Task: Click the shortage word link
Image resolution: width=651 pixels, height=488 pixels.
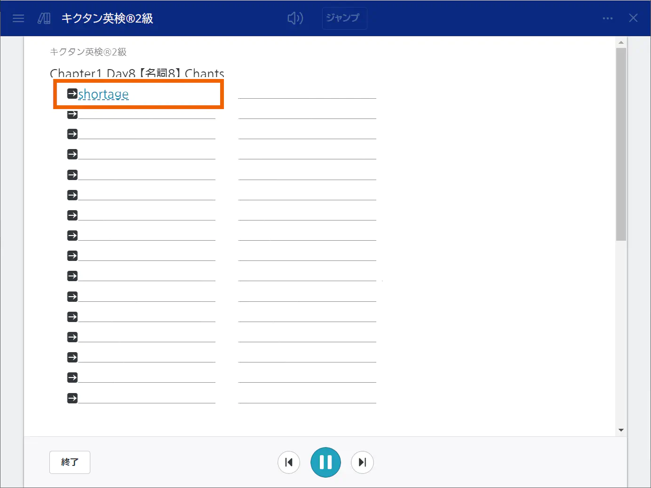Action: coord(103,94)
